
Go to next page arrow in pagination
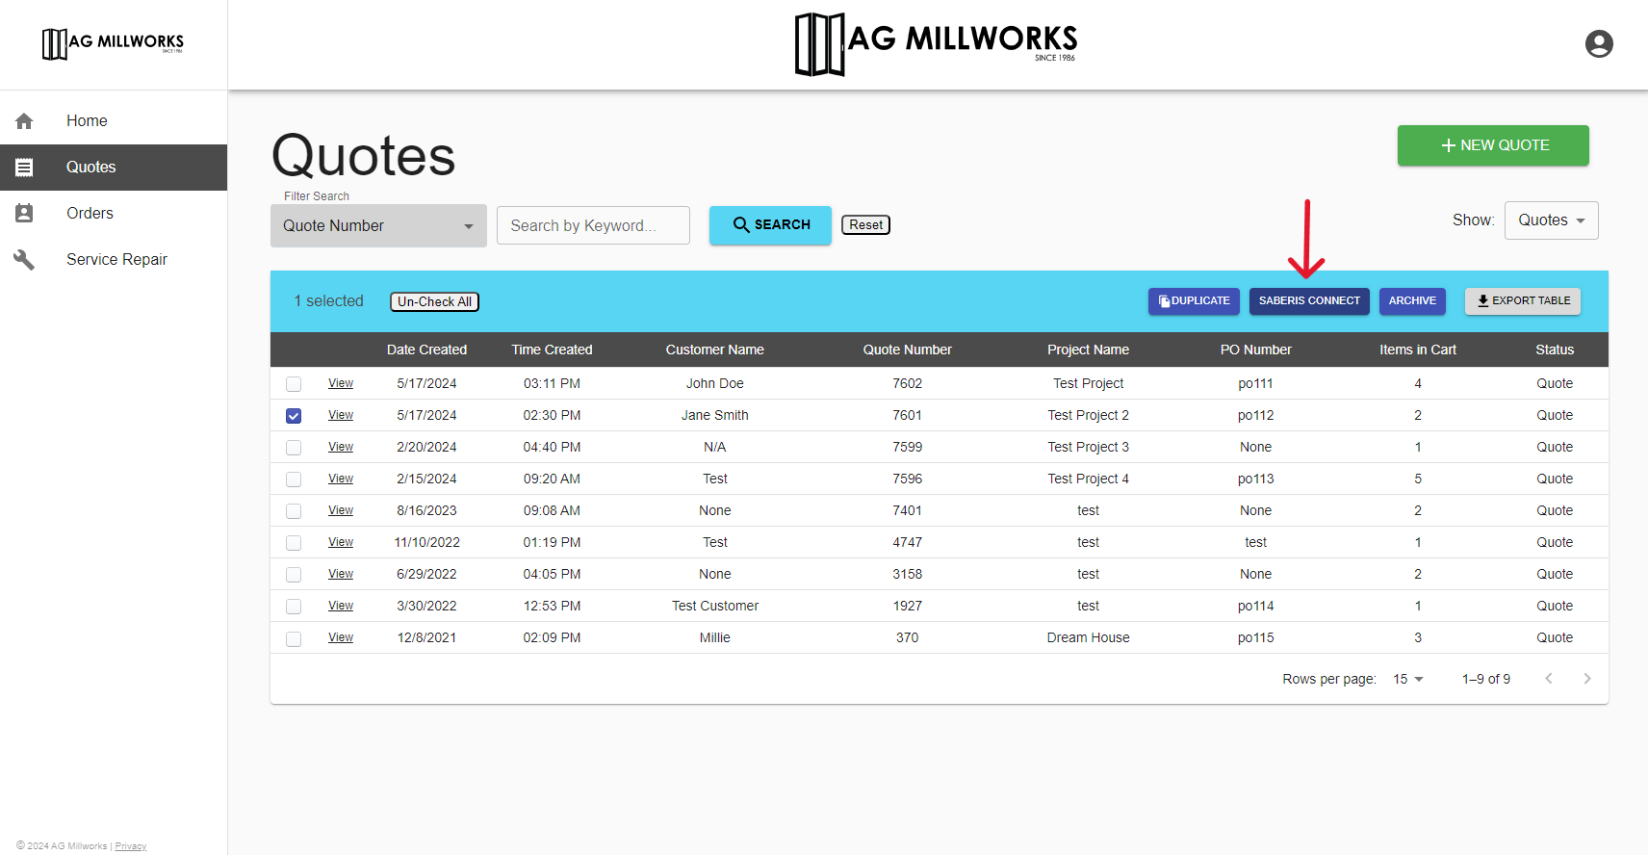[1586, 679]
